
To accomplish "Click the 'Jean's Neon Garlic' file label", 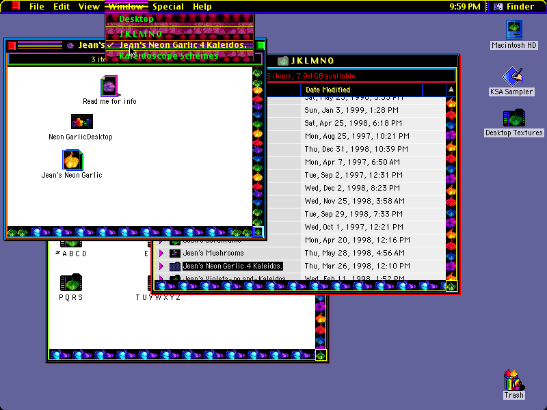I will click(72, 176).
